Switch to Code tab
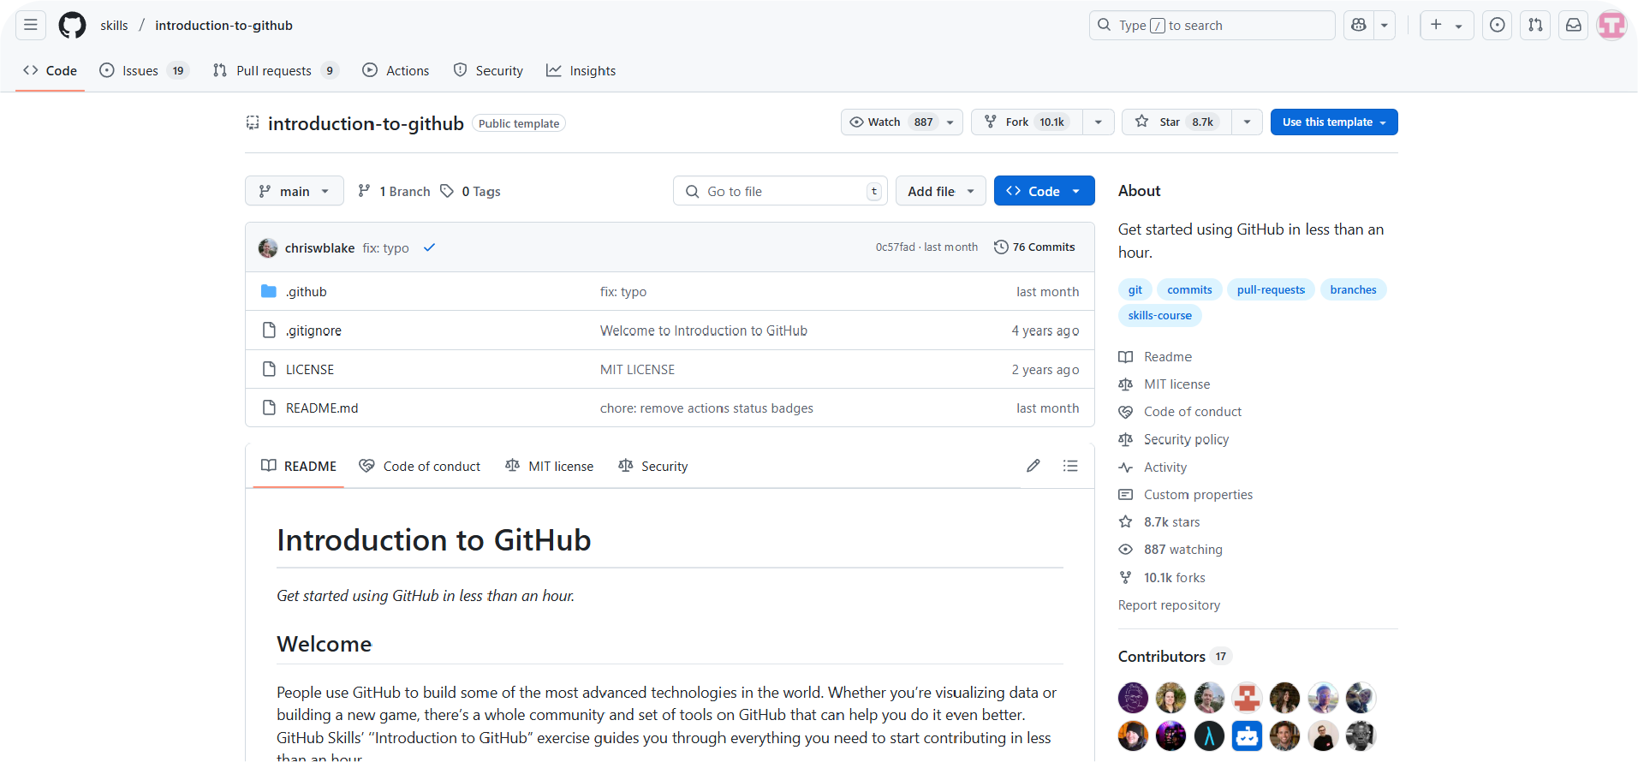This screenshot has width=1638, height=762. (x=51, y=70)
